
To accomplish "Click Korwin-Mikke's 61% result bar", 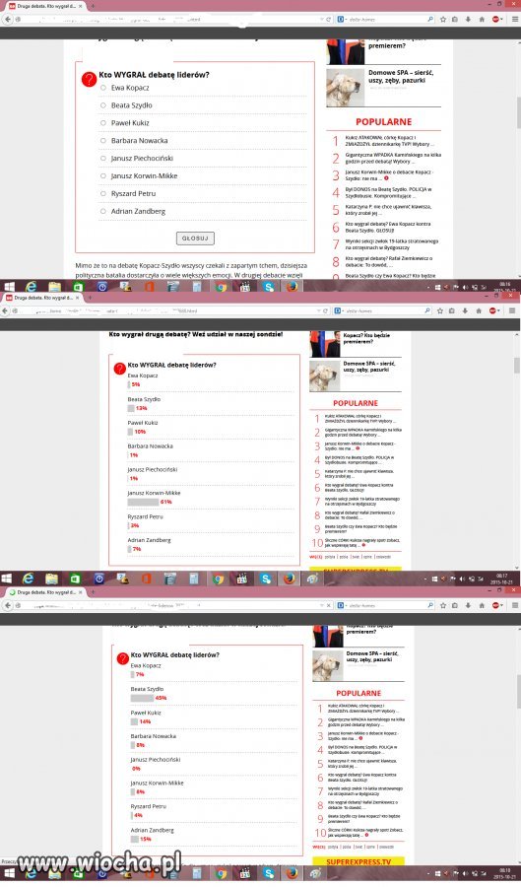I will [x=143, y=502].
